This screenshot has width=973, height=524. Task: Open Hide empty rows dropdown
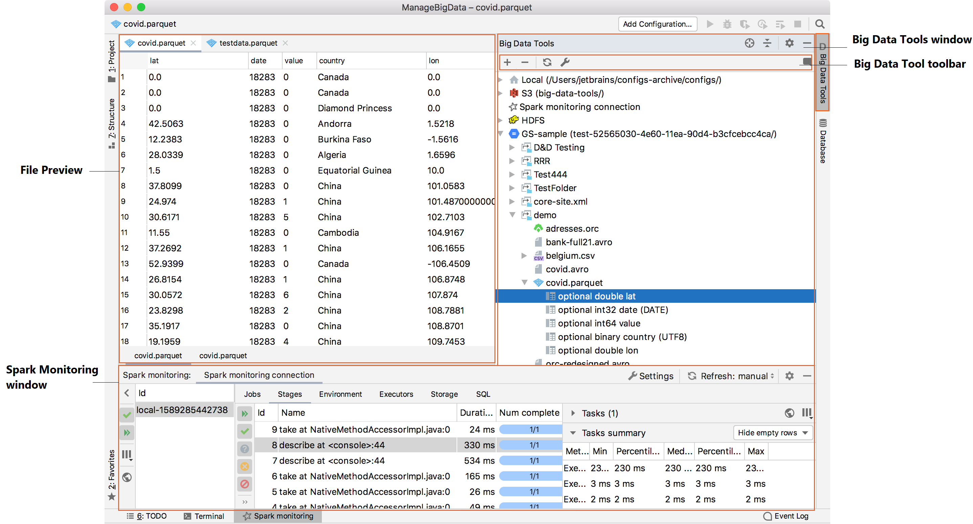pyautogui.click(x=773, y=433)
